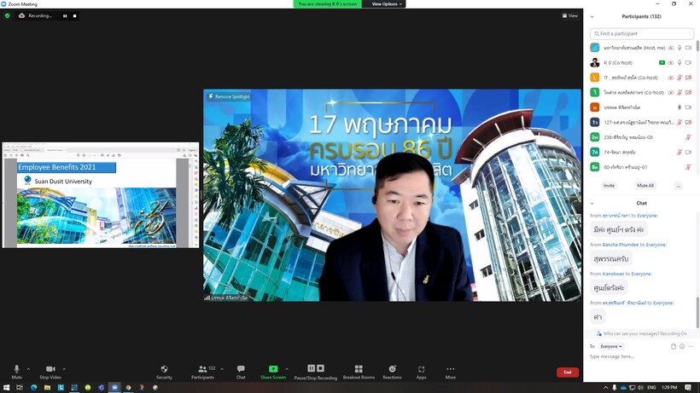This screenshot has height=393, width=700.
Task: Collapse the Participants panel chevron
Action: (592, 16)
